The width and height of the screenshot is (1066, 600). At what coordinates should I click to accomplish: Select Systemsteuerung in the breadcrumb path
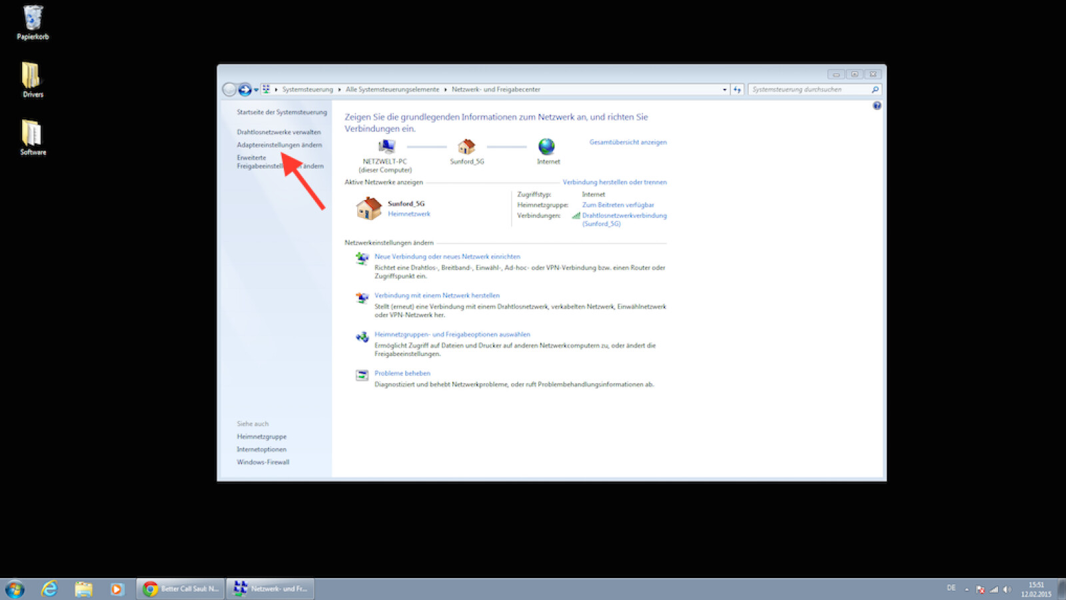pyautogui.click(x=307, y=89)
